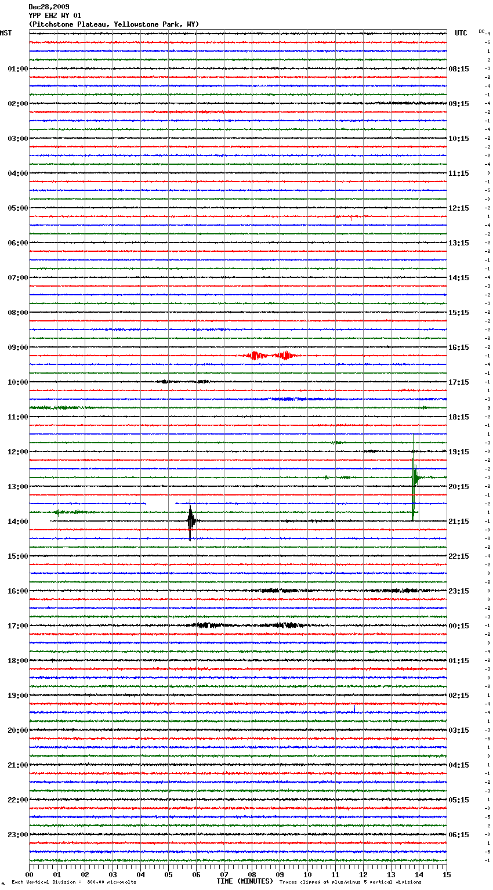Select the 17:00 MST time label
This screenshot has width=493, height=890.
click(x=18, y=626)
